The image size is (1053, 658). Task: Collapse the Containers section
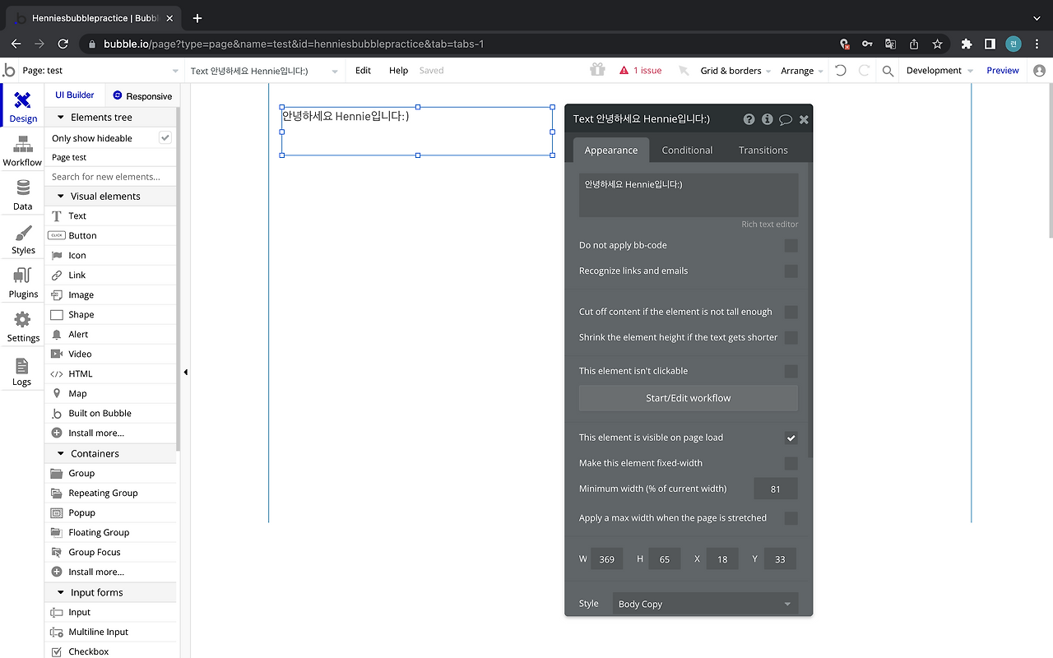pos(111,453)
